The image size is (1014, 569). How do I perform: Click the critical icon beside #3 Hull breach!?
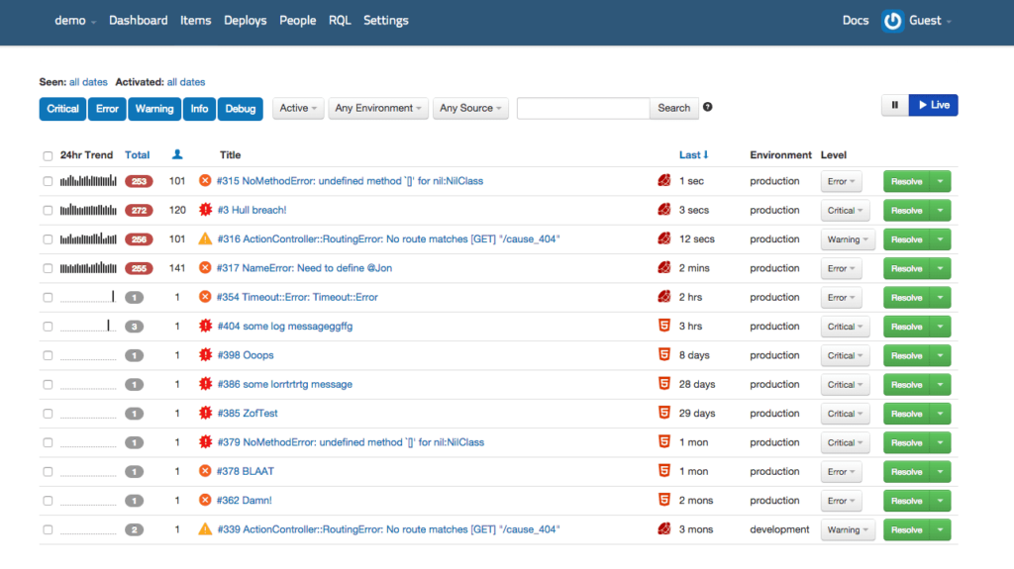205,210
